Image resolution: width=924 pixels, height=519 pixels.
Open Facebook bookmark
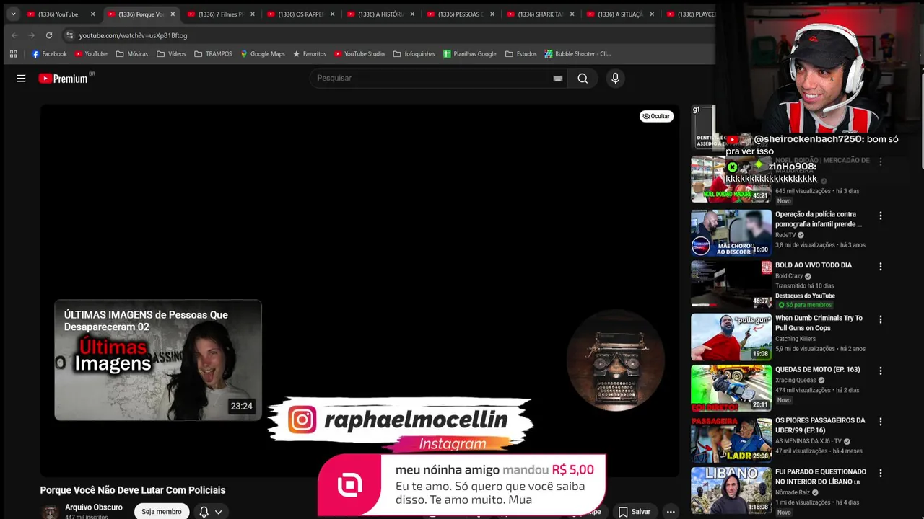point(49,54)
